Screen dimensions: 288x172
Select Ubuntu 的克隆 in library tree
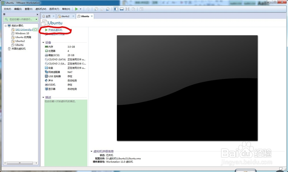coord(23,37)
